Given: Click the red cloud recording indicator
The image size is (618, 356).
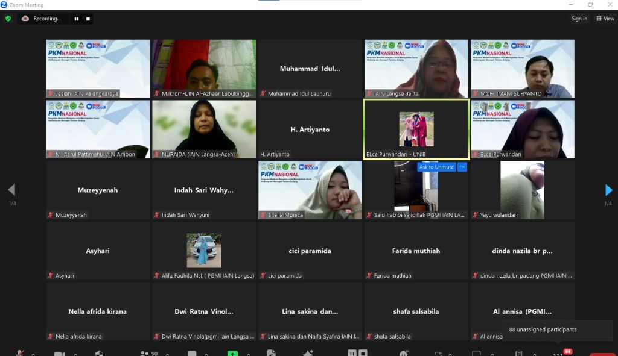Looking at the screenshot, I should point(25,19).
